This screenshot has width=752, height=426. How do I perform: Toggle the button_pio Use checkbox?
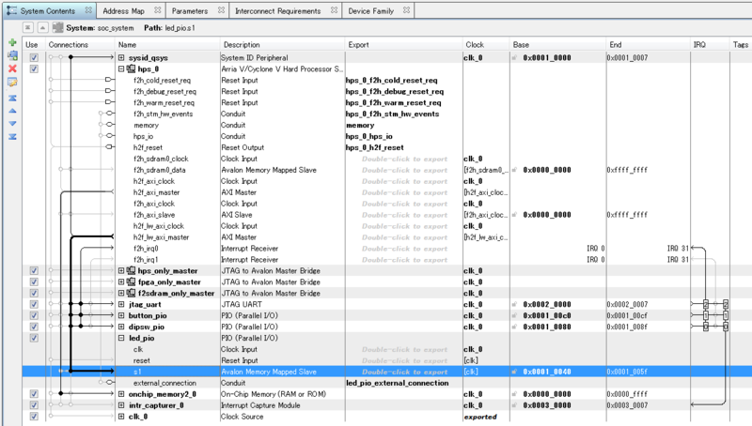click(x=34, y=315)
